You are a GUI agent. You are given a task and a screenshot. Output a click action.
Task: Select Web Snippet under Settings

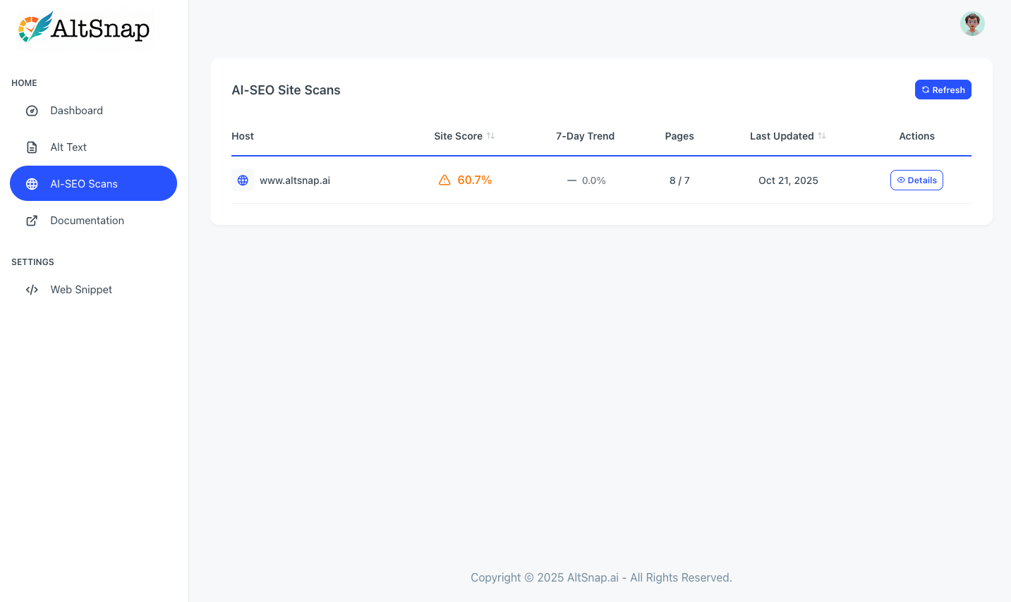pyautogui.click(x=81, y=290)
